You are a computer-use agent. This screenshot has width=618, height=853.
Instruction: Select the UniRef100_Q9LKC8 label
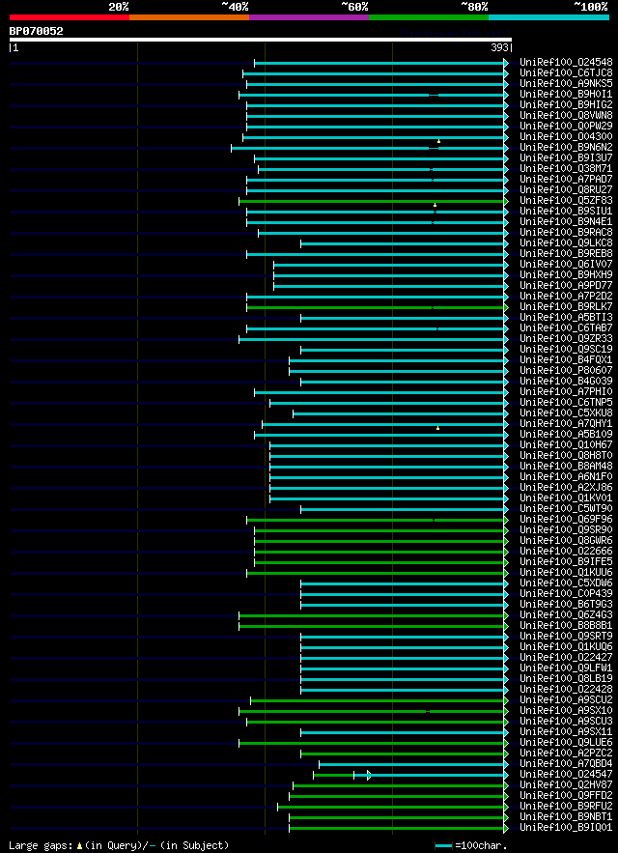click(x=566, y=242)
